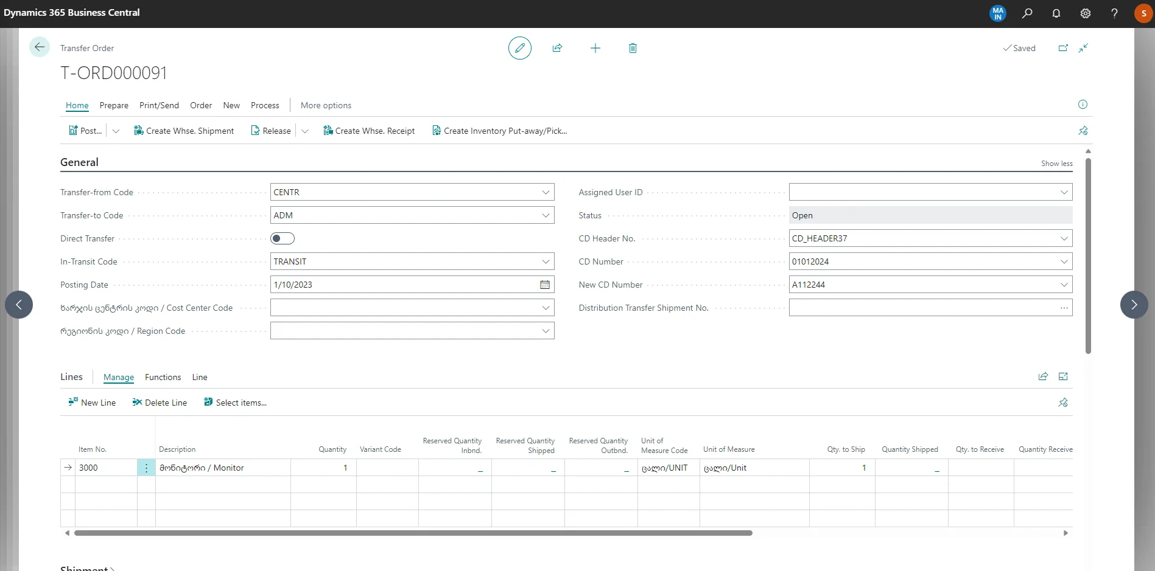Click the edit pencil icon

click(x=519, y=48)
